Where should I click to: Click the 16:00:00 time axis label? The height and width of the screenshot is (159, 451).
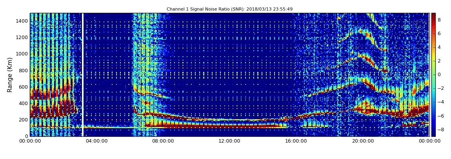coord(296,141)
